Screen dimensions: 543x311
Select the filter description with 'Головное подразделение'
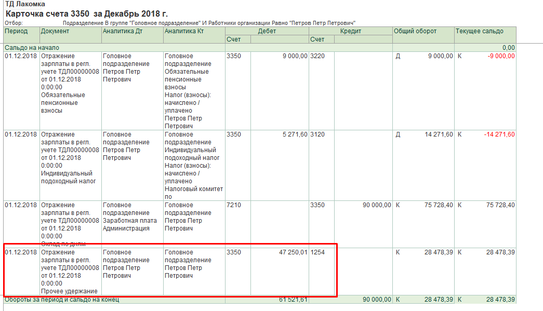209,23
